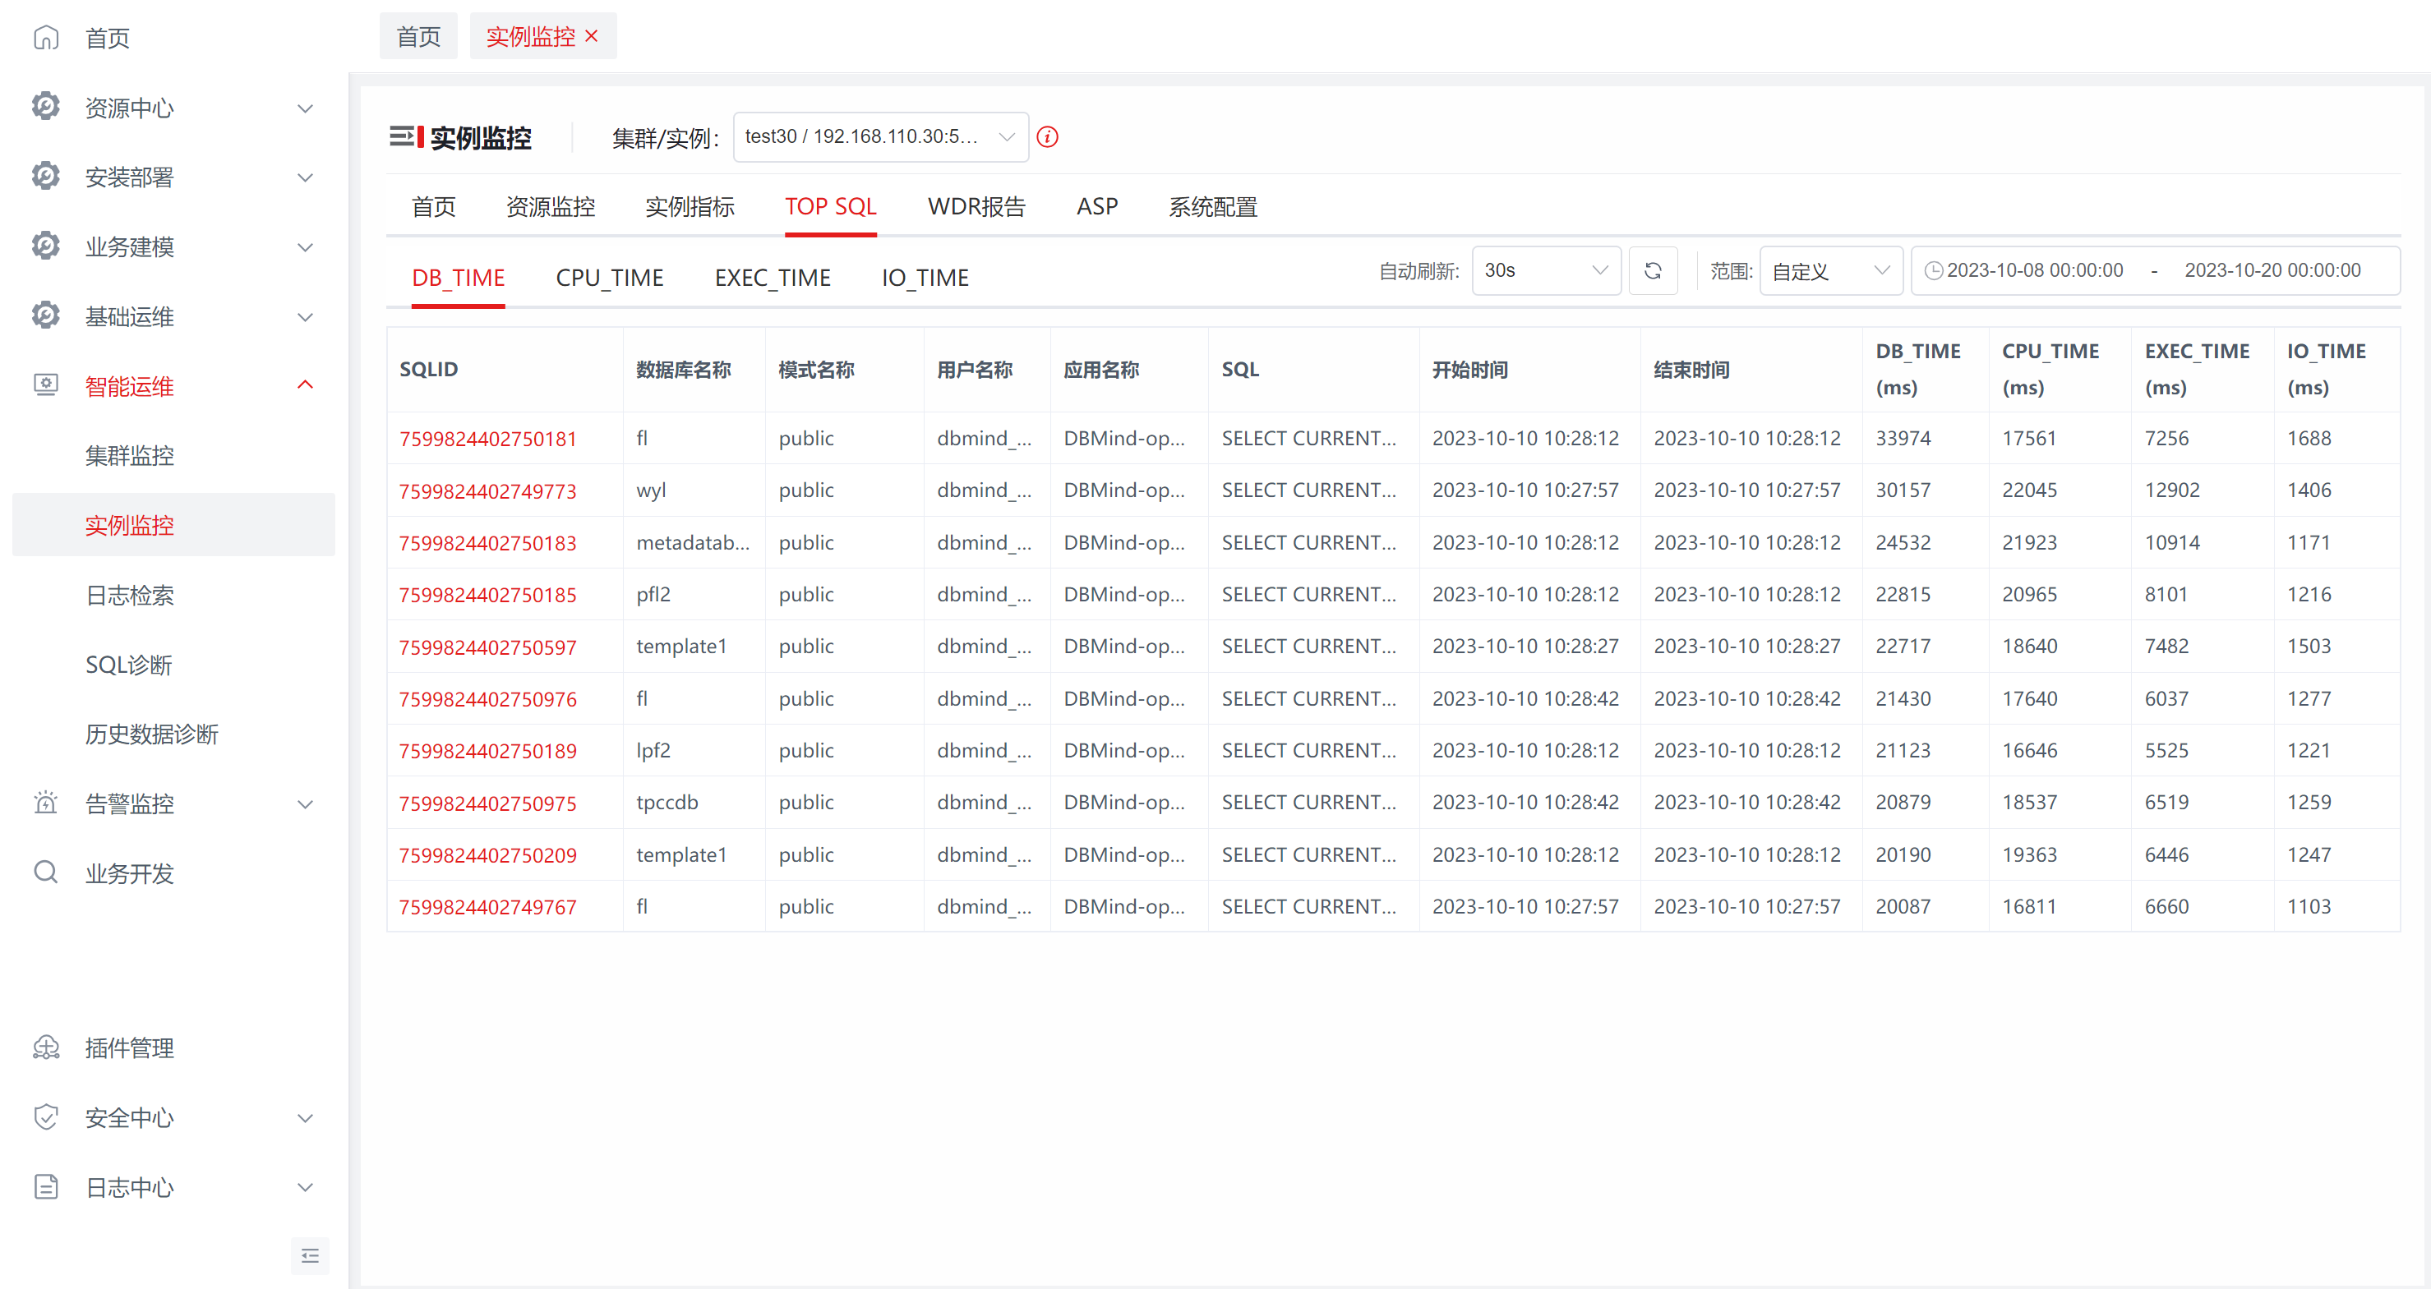Click the 智能运维 monitor icon
Viewport: 2431px width, 1289px height.
click(45, 385)
